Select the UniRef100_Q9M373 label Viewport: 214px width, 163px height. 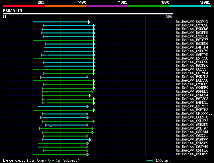[x=192, y=121]
